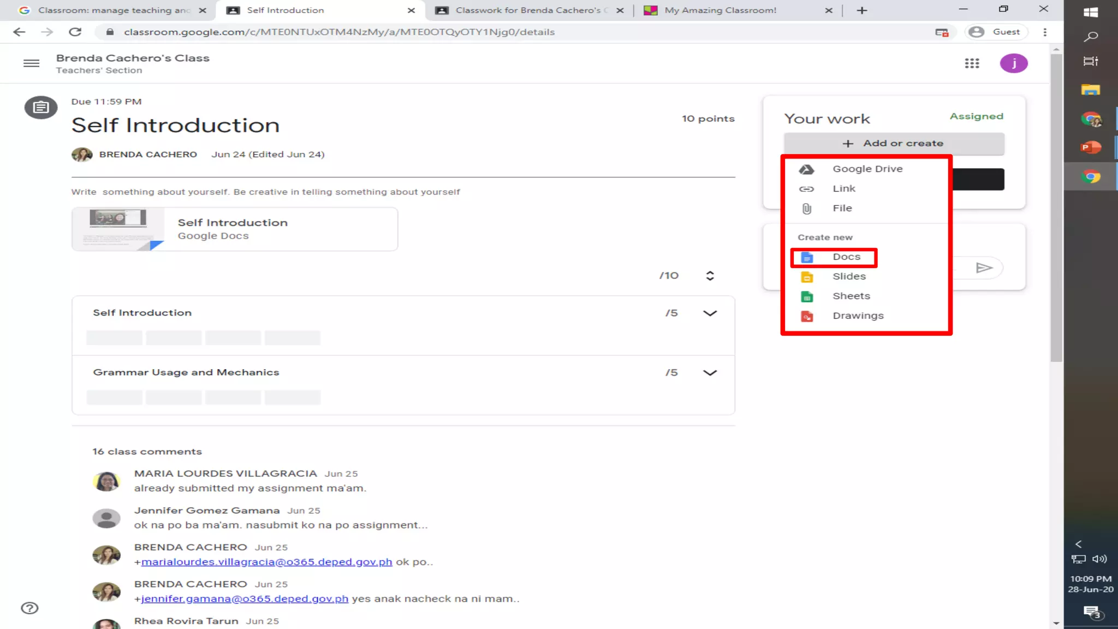The width and height of the screenshot is (1118, 629).
Task: Open the jennifer.gamana email link
Action: pyautogui.click(x=245, y=599)
